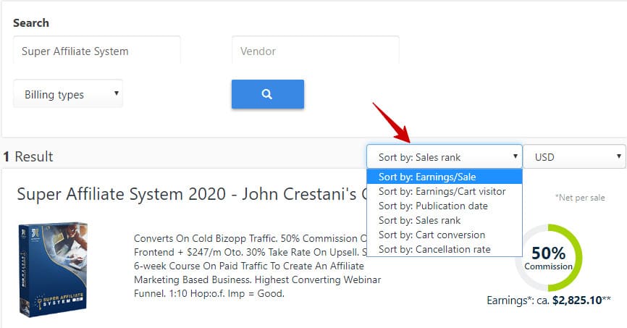Screen dimensions: 627x328
Task: Choose Sort by: Publication date option
Action: point(445,206)
